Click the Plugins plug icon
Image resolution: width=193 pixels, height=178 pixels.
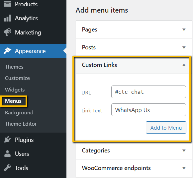(x=7, y=140)
